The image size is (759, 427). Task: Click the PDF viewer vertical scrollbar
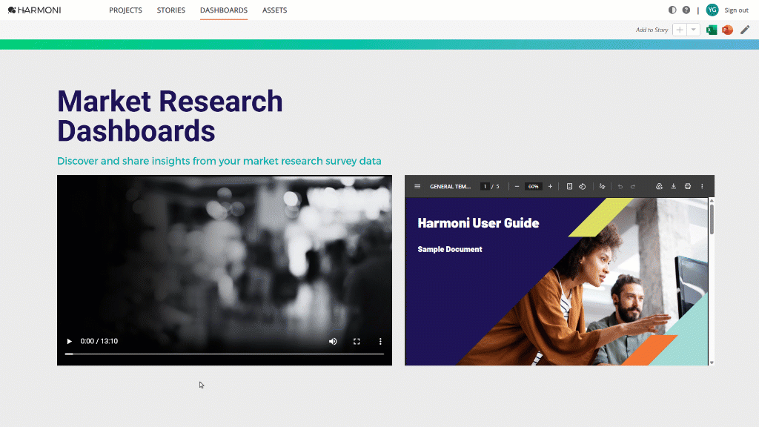(712, 219)
